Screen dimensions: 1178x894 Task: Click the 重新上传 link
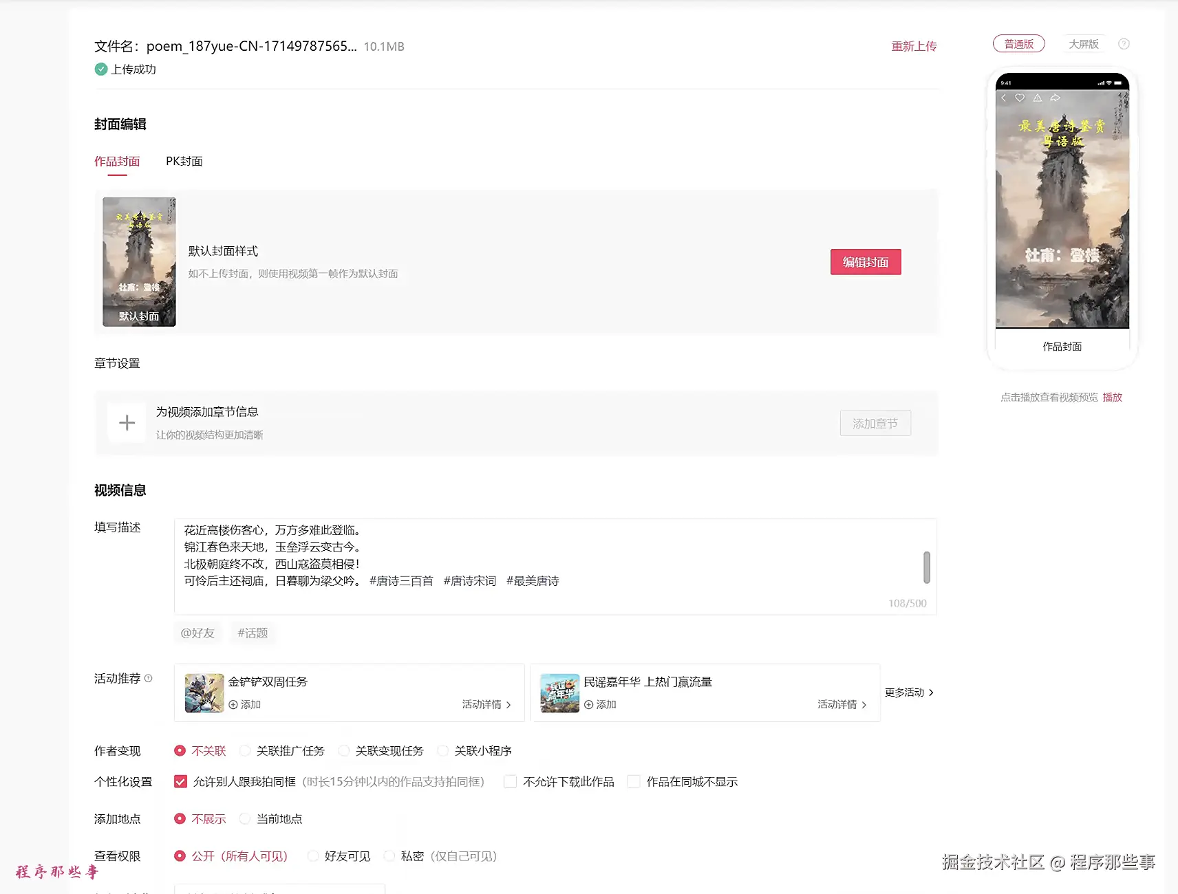914,46
